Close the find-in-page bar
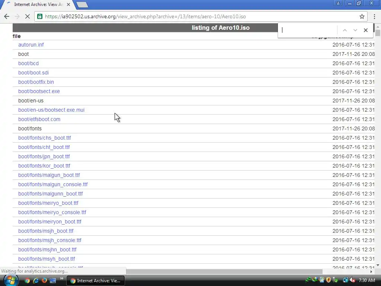 (x=365, y=30)
